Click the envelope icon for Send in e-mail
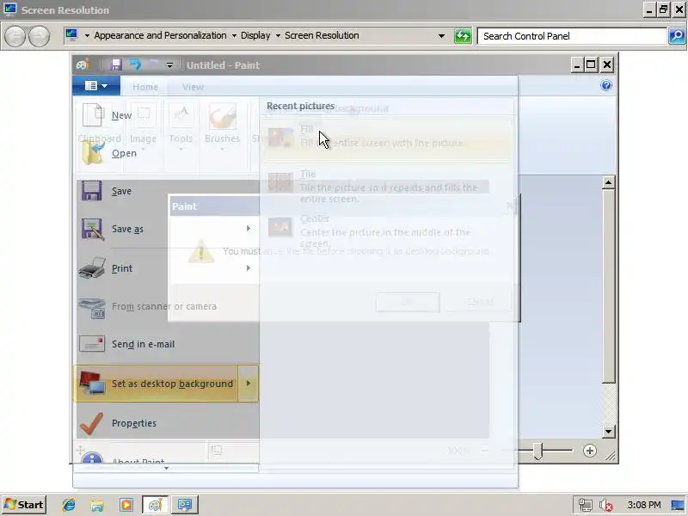This screenshot has height=516, width=688. coord(92,344)
